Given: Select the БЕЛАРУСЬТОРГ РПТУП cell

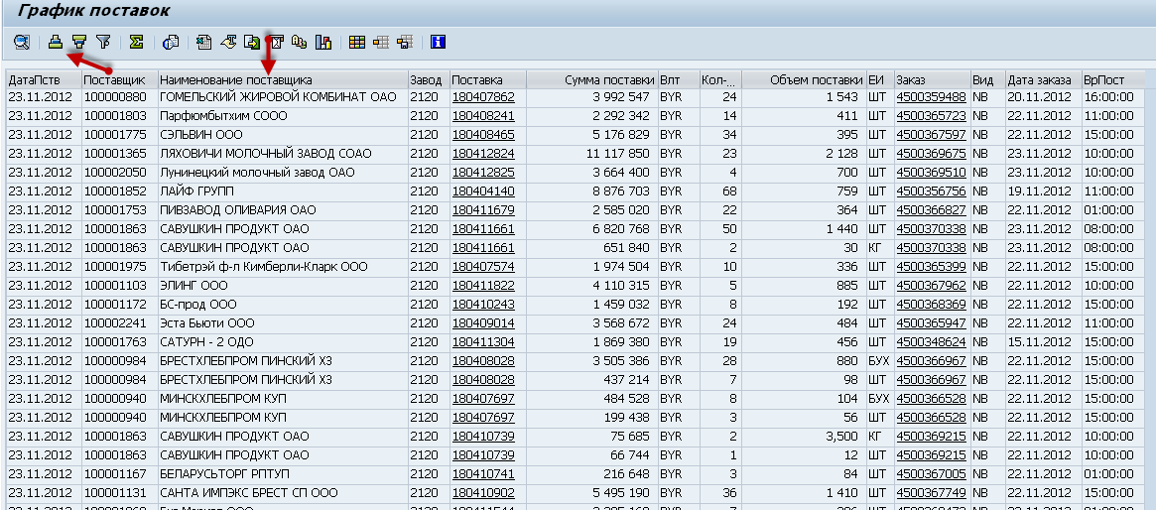Looking at the screenshot, I should pos(283,474).
